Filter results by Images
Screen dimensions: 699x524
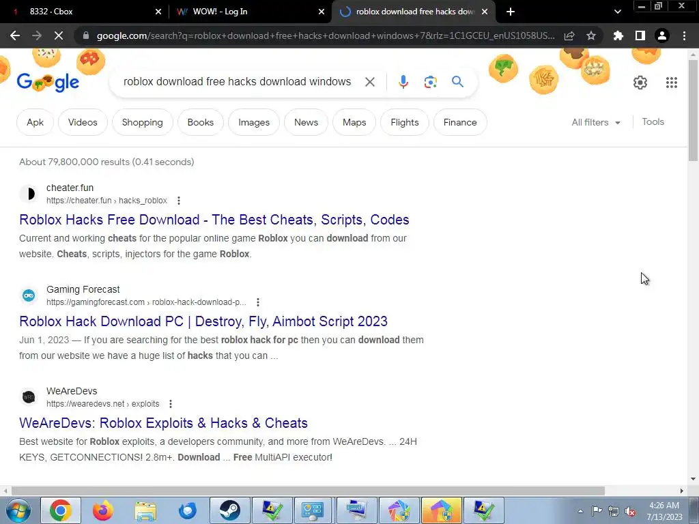pyautogui.click(x=254, y=122)
